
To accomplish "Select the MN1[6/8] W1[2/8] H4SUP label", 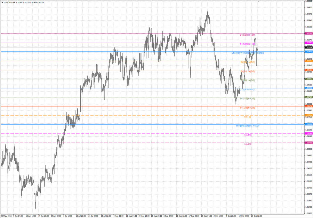I will 248,126.
